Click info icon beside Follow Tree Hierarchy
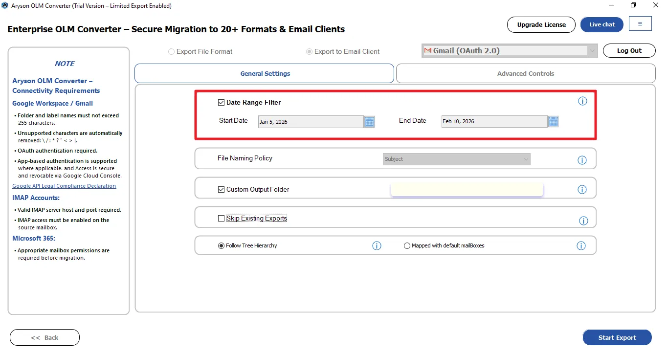 click(377, 245)
